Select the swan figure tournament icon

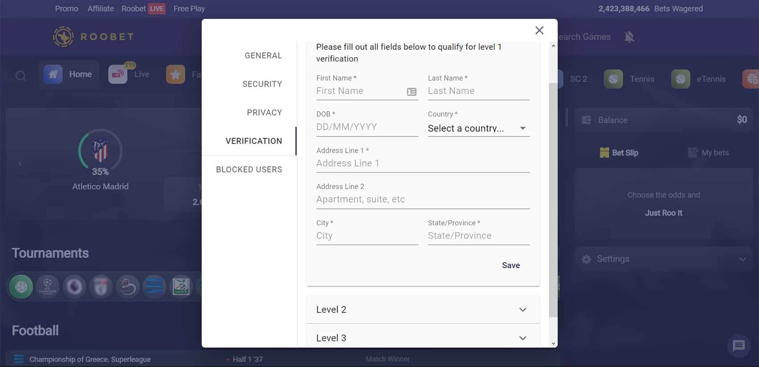[128, 287]
